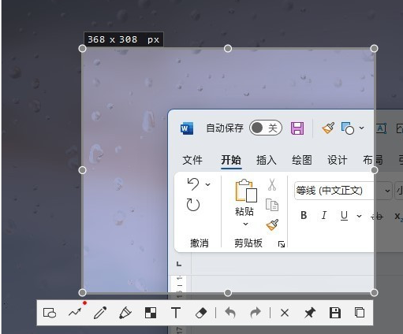
Task: Click the redo arrow in Word ribbon
Action: (x=193, y=205)
